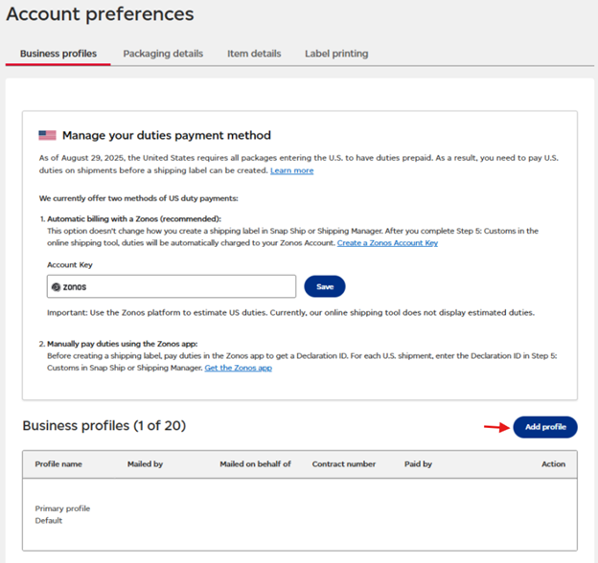Viewport: 598px width, 563px height.
Task: Click the Mailed by column header
Action: pos(145,464)
